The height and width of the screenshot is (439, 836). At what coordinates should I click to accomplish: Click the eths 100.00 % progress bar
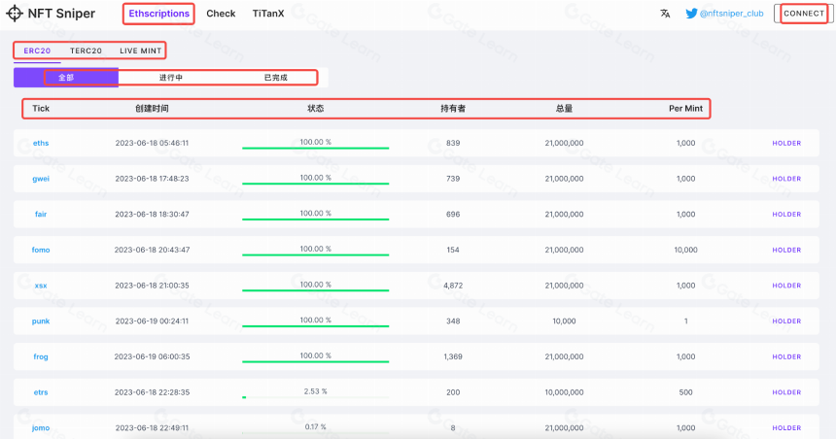316,148
